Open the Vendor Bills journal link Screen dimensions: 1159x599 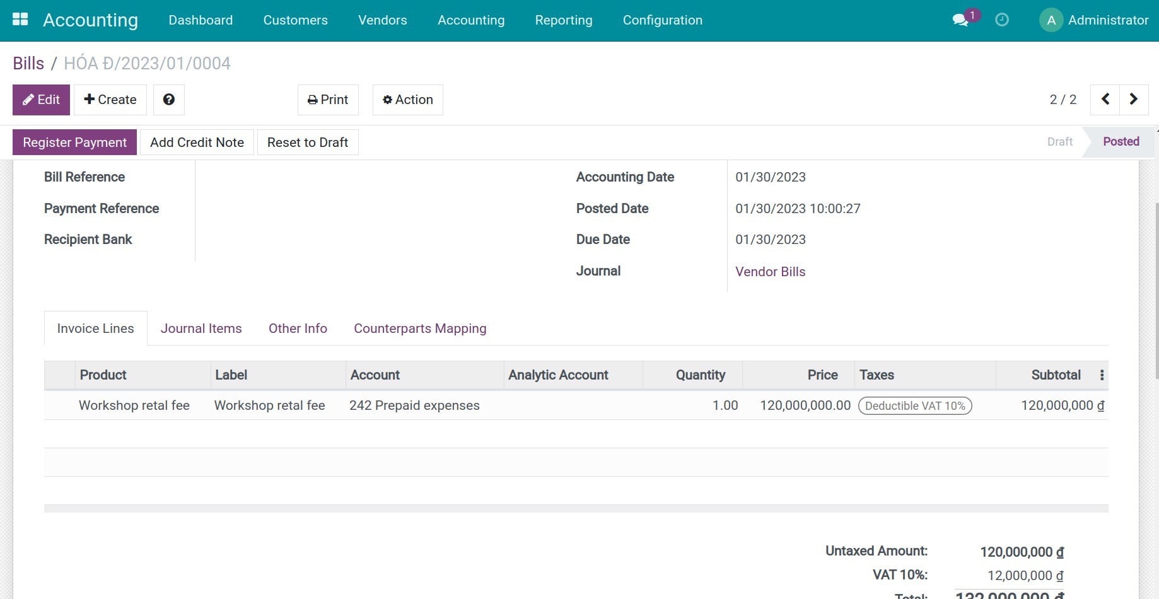[770, 271]
